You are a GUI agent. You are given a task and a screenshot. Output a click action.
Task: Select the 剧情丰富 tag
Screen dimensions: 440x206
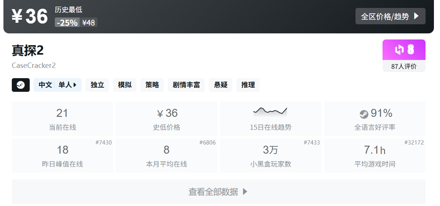pos(187,85)
